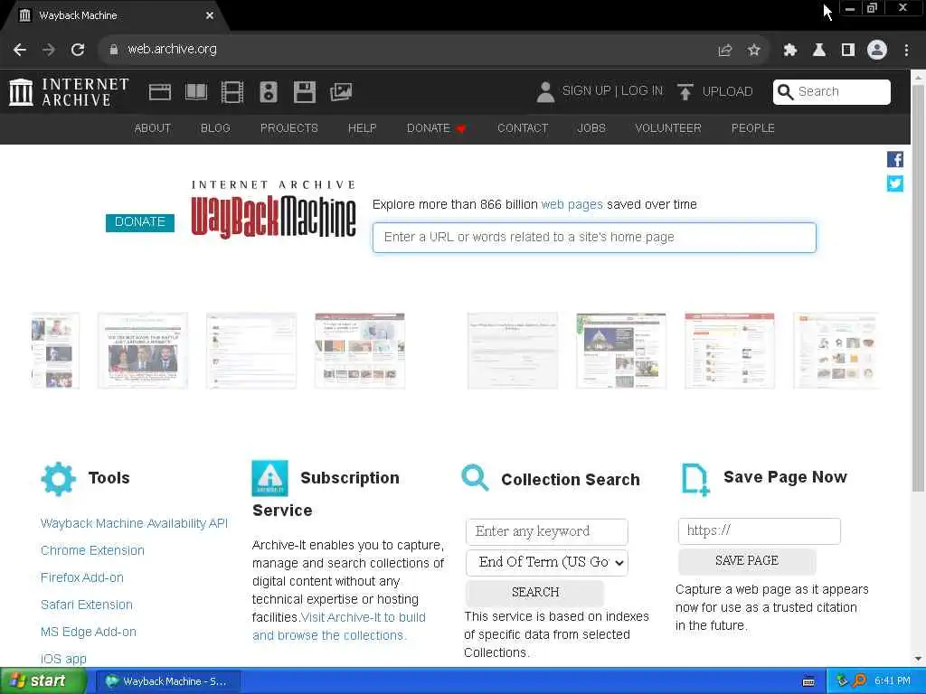Click the Tools gear icon
The height and width of the screenshot is (694, 926).
tap(59, 479)
